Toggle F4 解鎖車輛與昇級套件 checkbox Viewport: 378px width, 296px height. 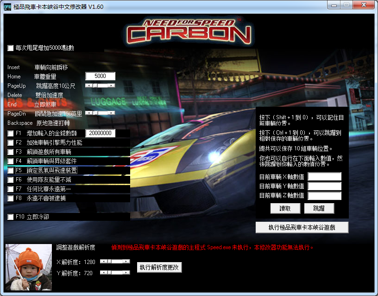click(x=10, y=161)
